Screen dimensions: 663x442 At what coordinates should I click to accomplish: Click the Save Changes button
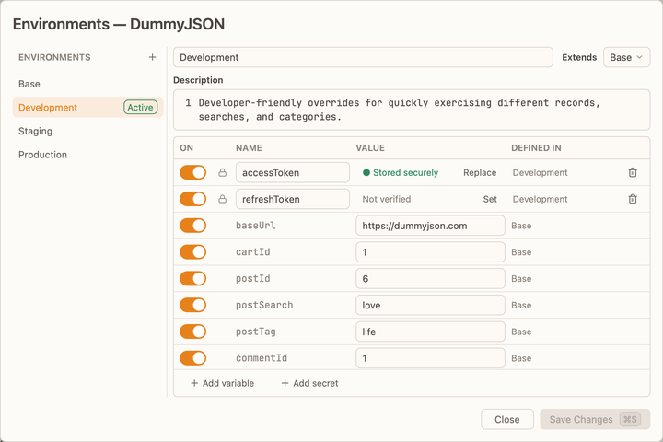click(x=595, y=419)
